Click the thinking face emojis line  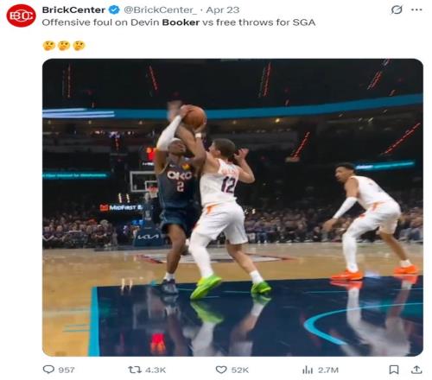[x=64, y=46]
